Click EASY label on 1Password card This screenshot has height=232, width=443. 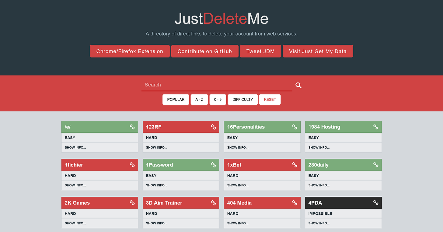pos(151,176)
